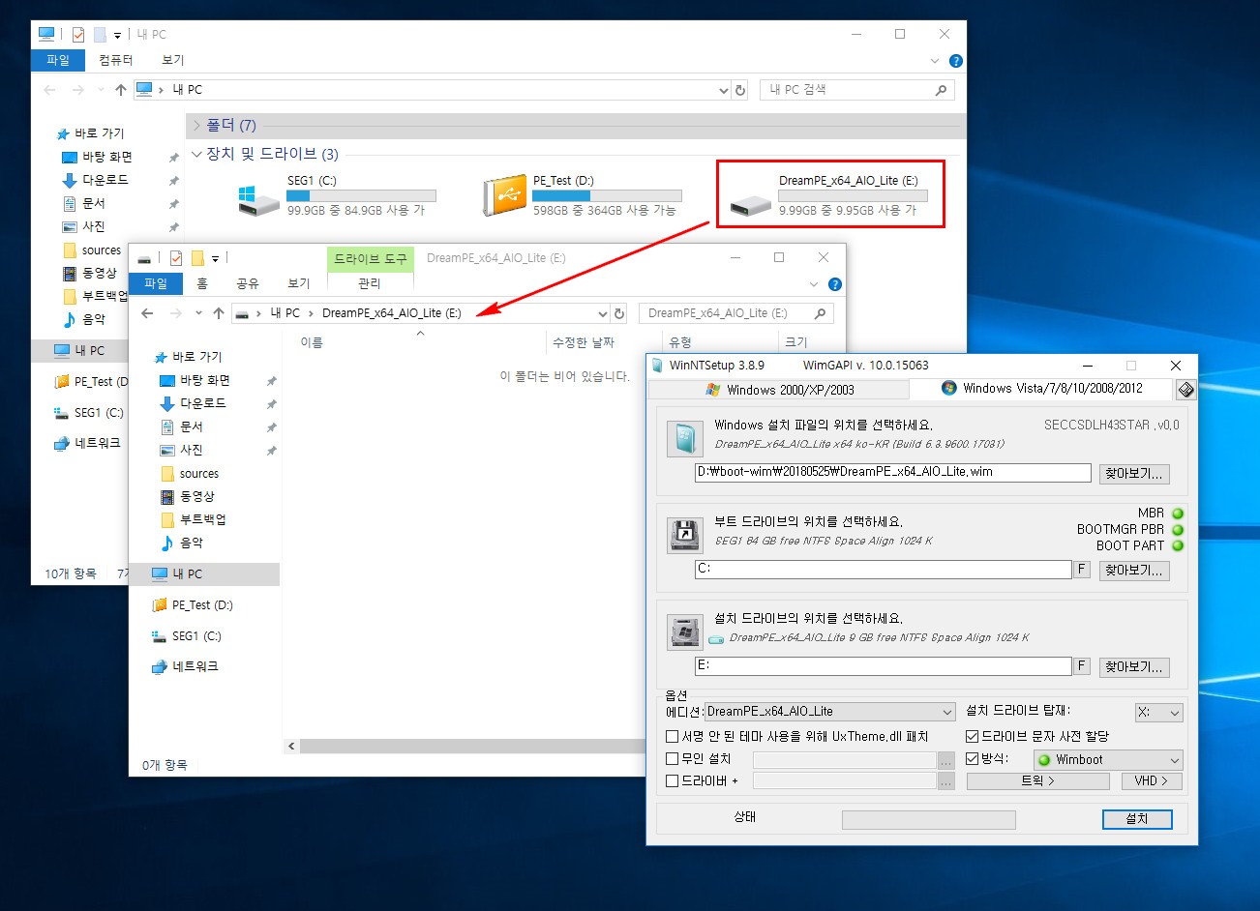Select 문서 in back My PC sidebar
1260x911 pixels.
click(x=83, y=203)
